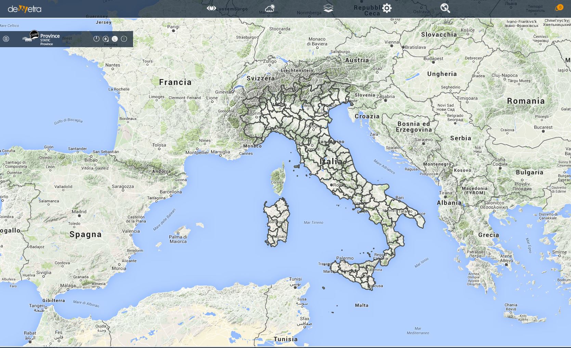This screenshot has height=348, width=571.
Task: Click the Bulgaria country label
Action: click(x=530, y=172)
